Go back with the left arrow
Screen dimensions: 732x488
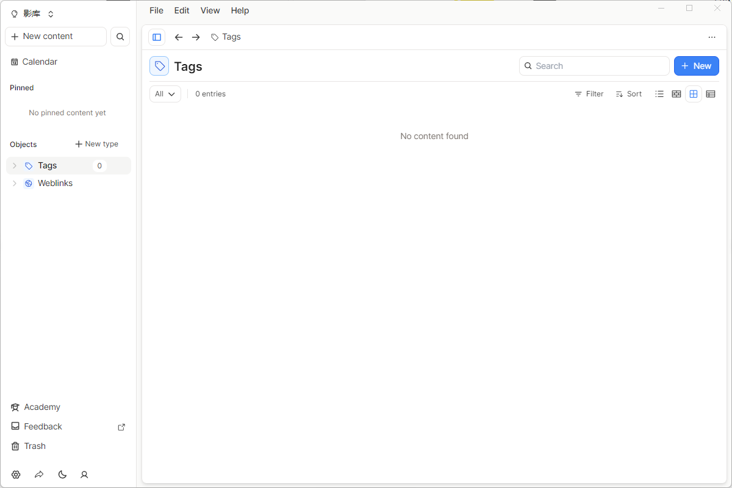click(x=179, y=37)
